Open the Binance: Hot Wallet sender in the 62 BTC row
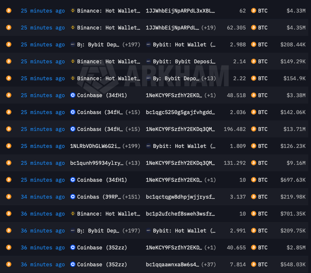The image size is (311, 273). click(108, 11)
